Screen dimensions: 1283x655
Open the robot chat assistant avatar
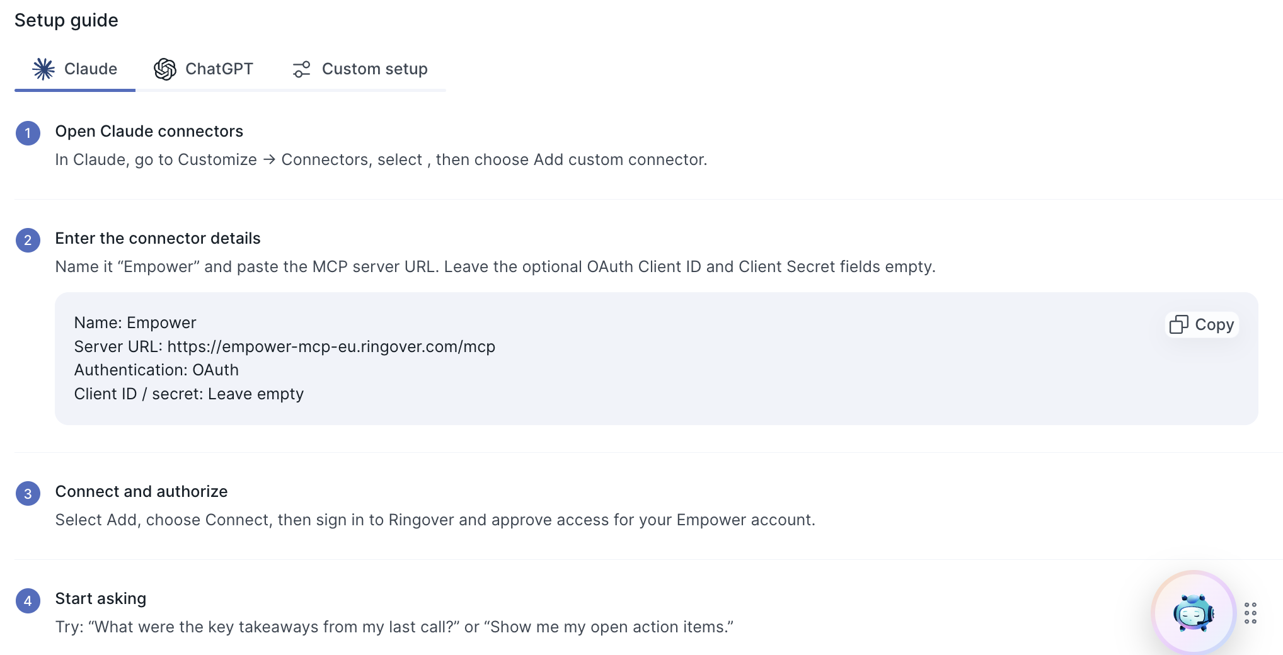tap(1194, 612)
